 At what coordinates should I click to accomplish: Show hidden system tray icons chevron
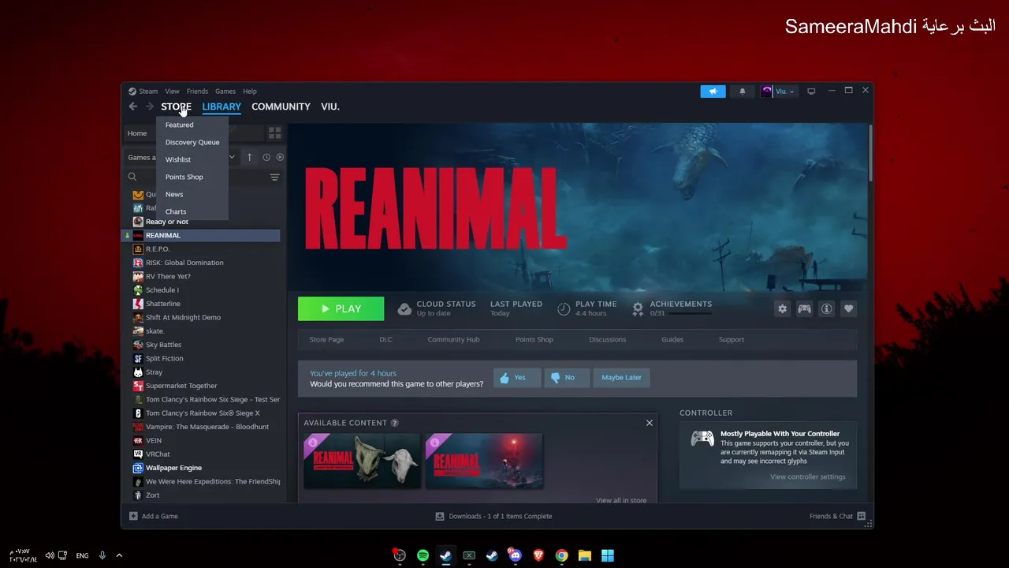point(119,555)
